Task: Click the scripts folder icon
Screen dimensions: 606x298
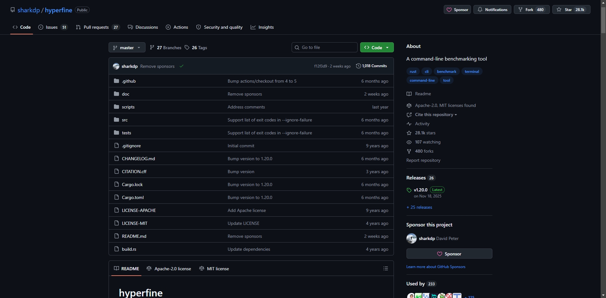Action: tap(116, 107)
